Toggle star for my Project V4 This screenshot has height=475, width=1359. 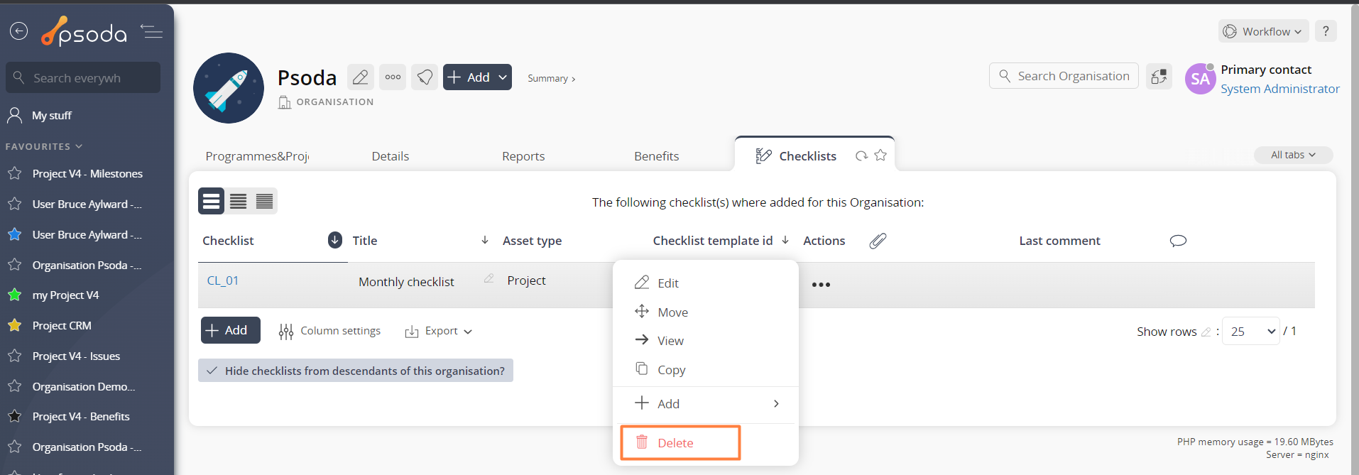click(14, 295)
